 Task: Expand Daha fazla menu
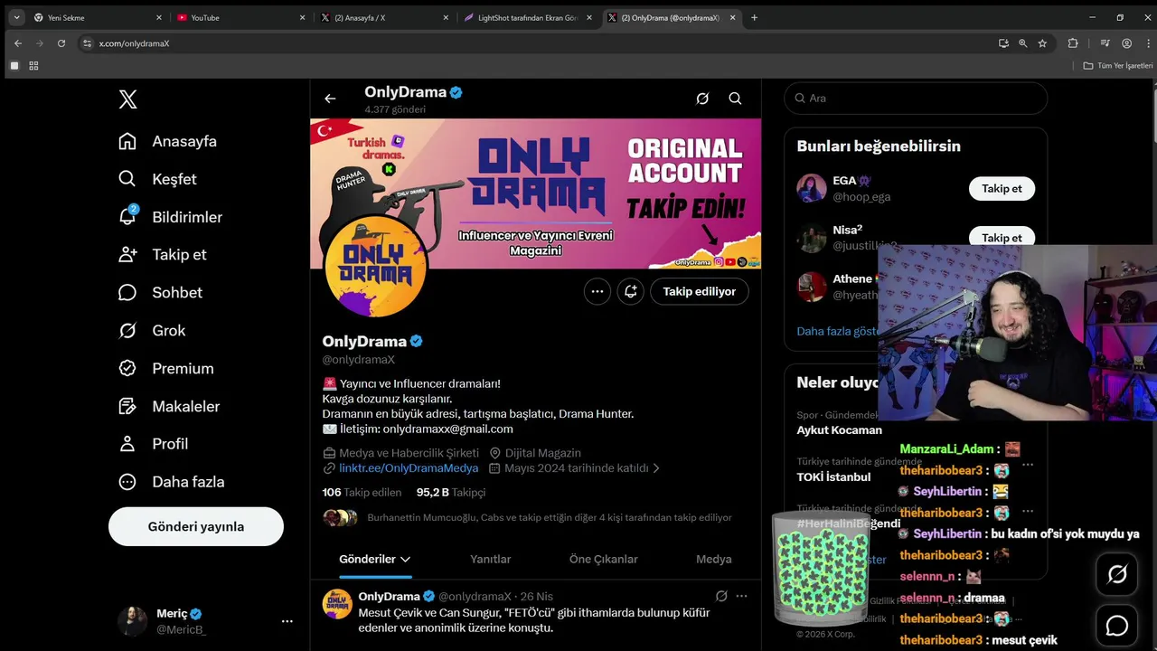click(172, 481)
